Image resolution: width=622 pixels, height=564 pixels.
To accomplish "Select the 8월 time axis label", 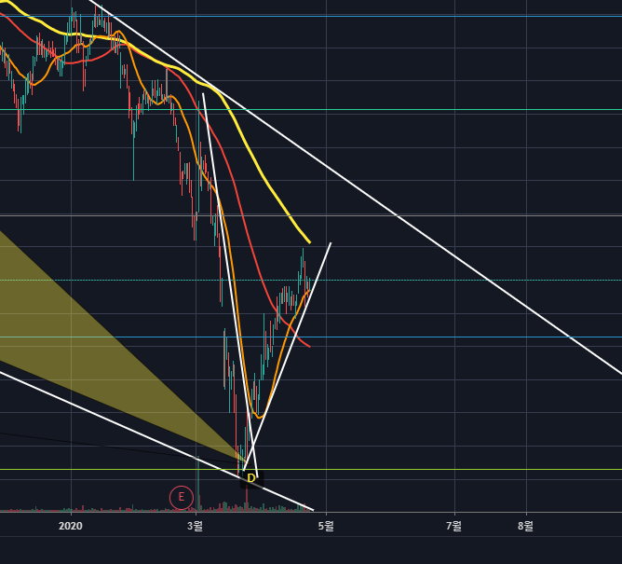I will tap(525, 526).
